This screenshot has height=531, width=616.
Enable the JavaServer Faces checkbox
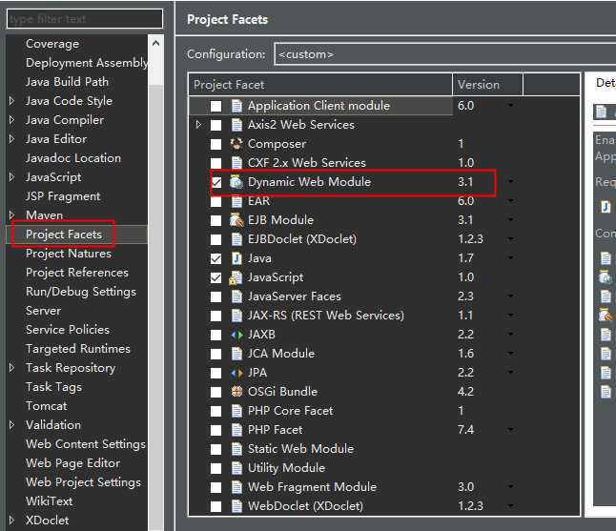(x=216, y=296)
